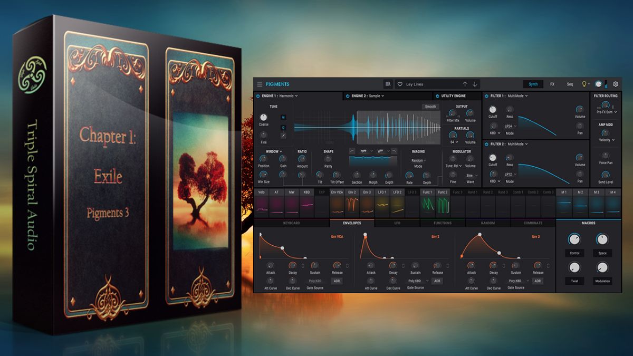This screenshot has width=633, height=356.
Task: Expand the Pre-FX Sum filter routing dropdown
Action: click(606, 112)
